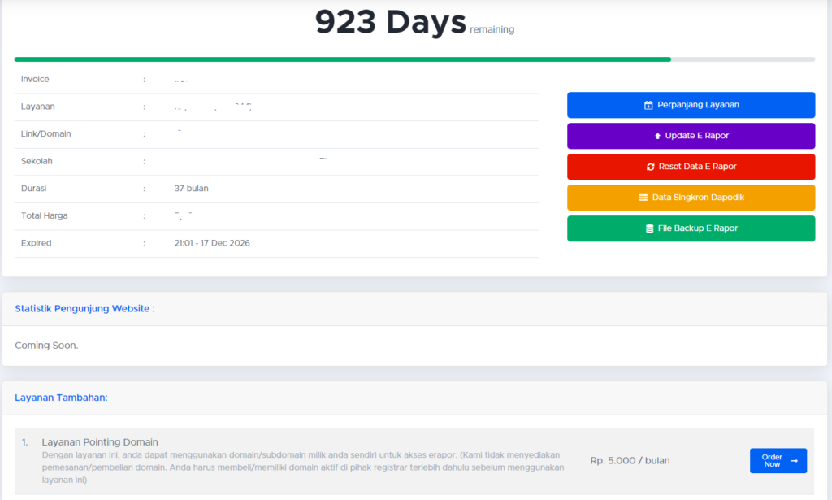The width and height of the screenshot is (832, 500).
Task: Click the "Total Harga" row label
Action: pyautogui.click(x=44, y=216)
